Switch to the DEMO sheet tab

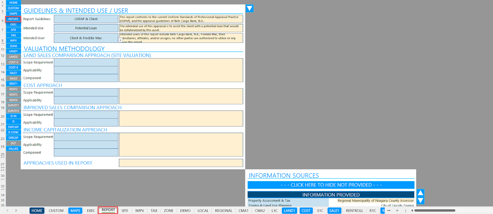point(185,211)
